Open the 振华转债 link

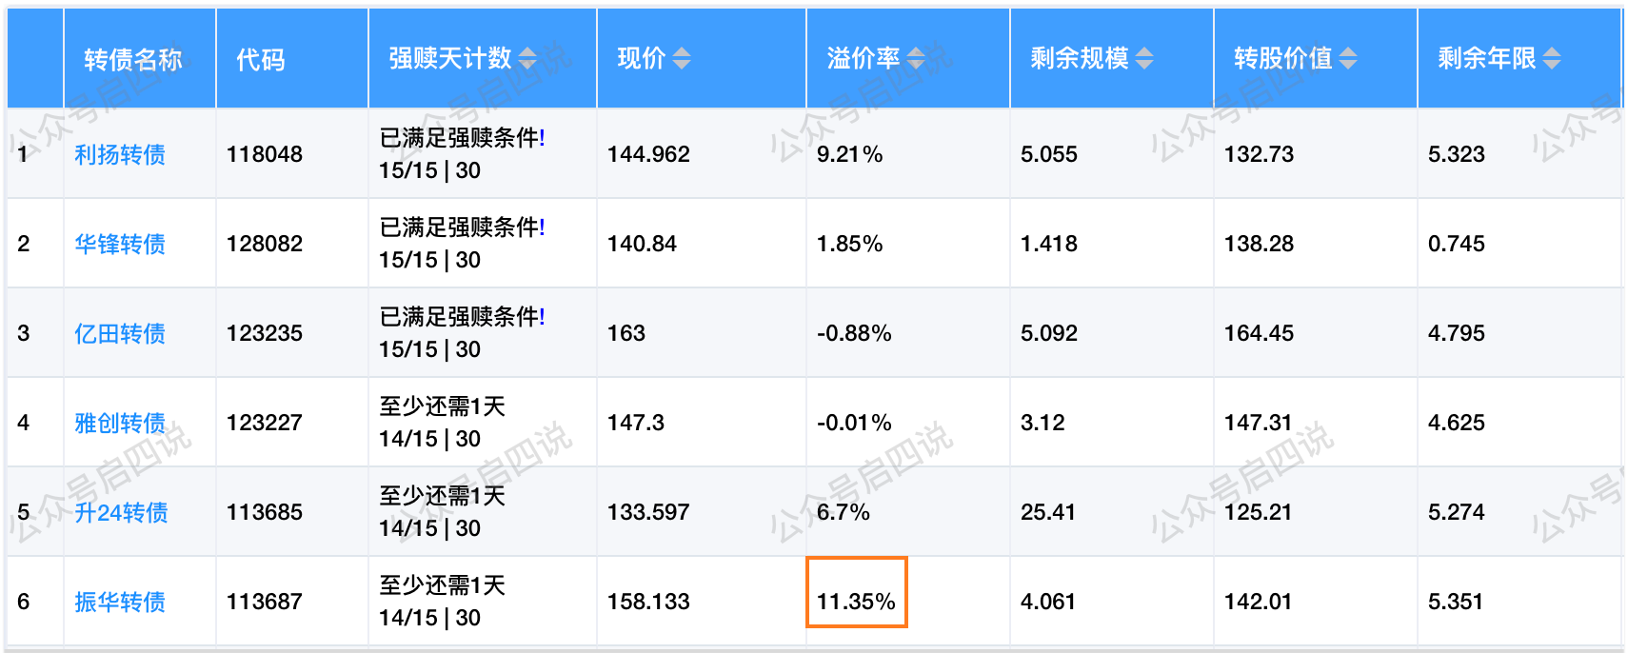120,602
